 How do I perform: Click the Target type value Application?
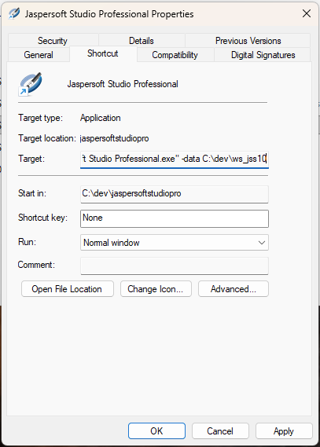[x=101, y=118]
